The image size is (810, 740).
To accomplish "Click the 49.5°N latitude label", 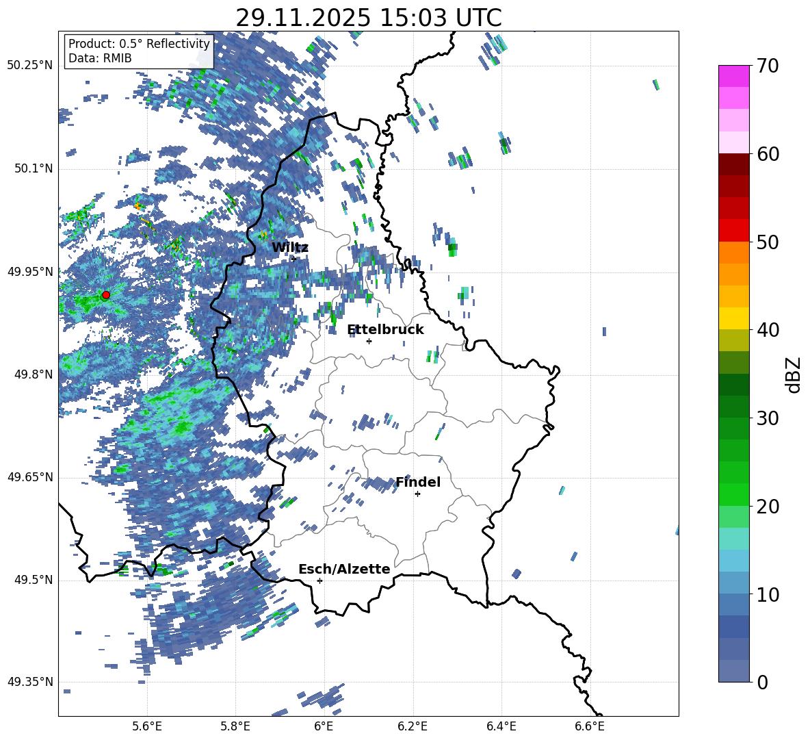I will pyautogui.click(x=33, y=580).
